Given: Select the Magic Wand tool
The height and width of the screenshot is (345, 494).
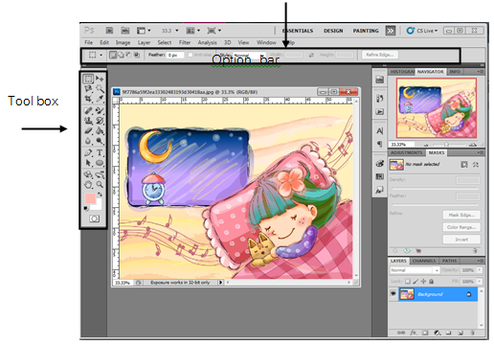Looking at the screenshot, I should 100,88.
